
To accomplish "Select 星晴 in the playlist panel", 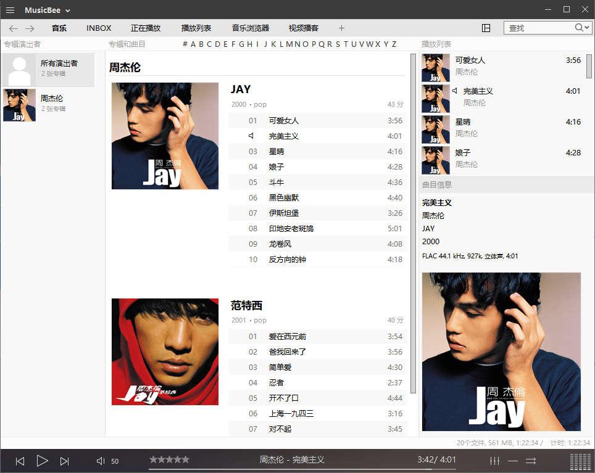I will click(502, 130).
